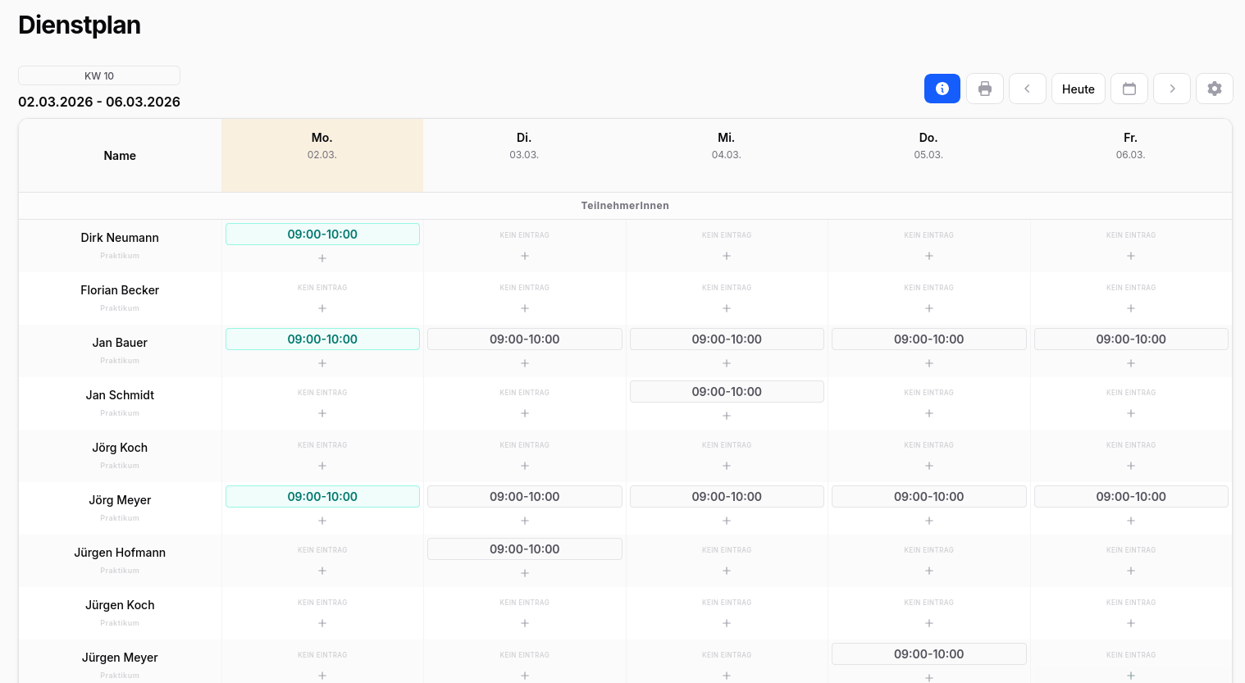The width and height of the screenshot is (1245, 683).
Task: Open the KW 10 week selector
Action: (99, 75)
